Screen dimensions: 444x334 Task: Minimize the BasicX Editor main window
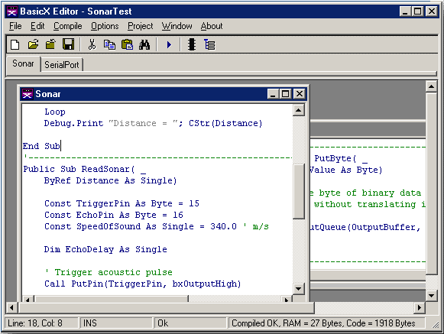406,11
